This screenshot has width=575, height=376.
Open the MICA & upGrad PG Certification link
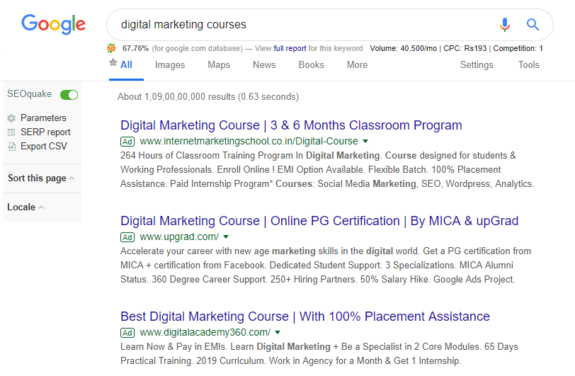pos(319,221)
